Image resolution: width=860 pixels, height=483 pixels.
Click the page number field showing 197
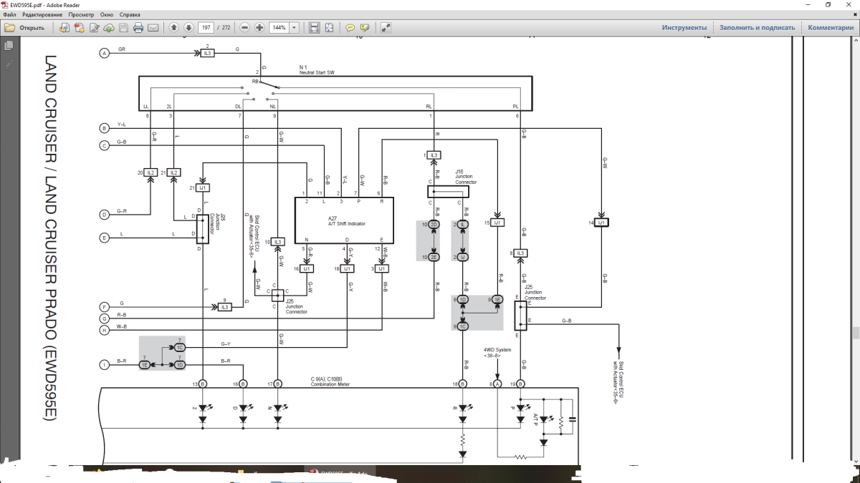click(206, 28)
